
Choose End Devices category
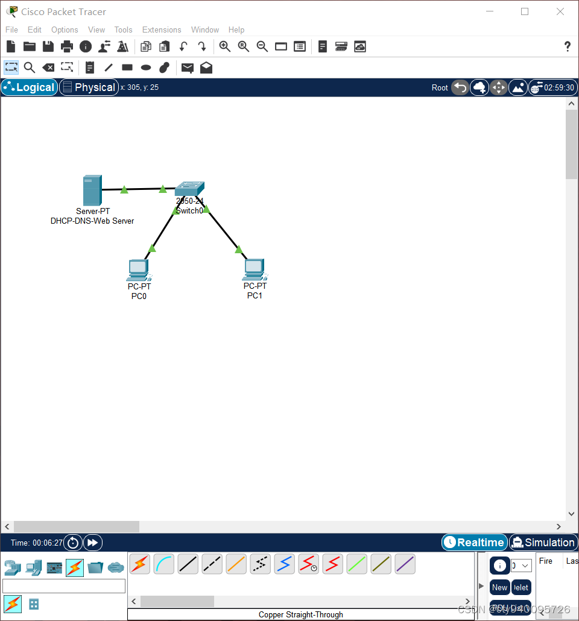[x=34, y=568]
